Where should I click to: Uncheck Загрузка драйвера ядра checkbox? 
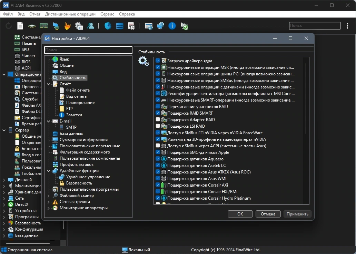tap(158, 61)
